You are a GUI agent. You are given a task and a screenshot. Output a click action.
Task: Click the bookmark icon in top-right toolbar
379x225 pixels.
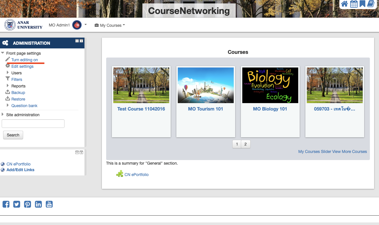click(362, 4)
